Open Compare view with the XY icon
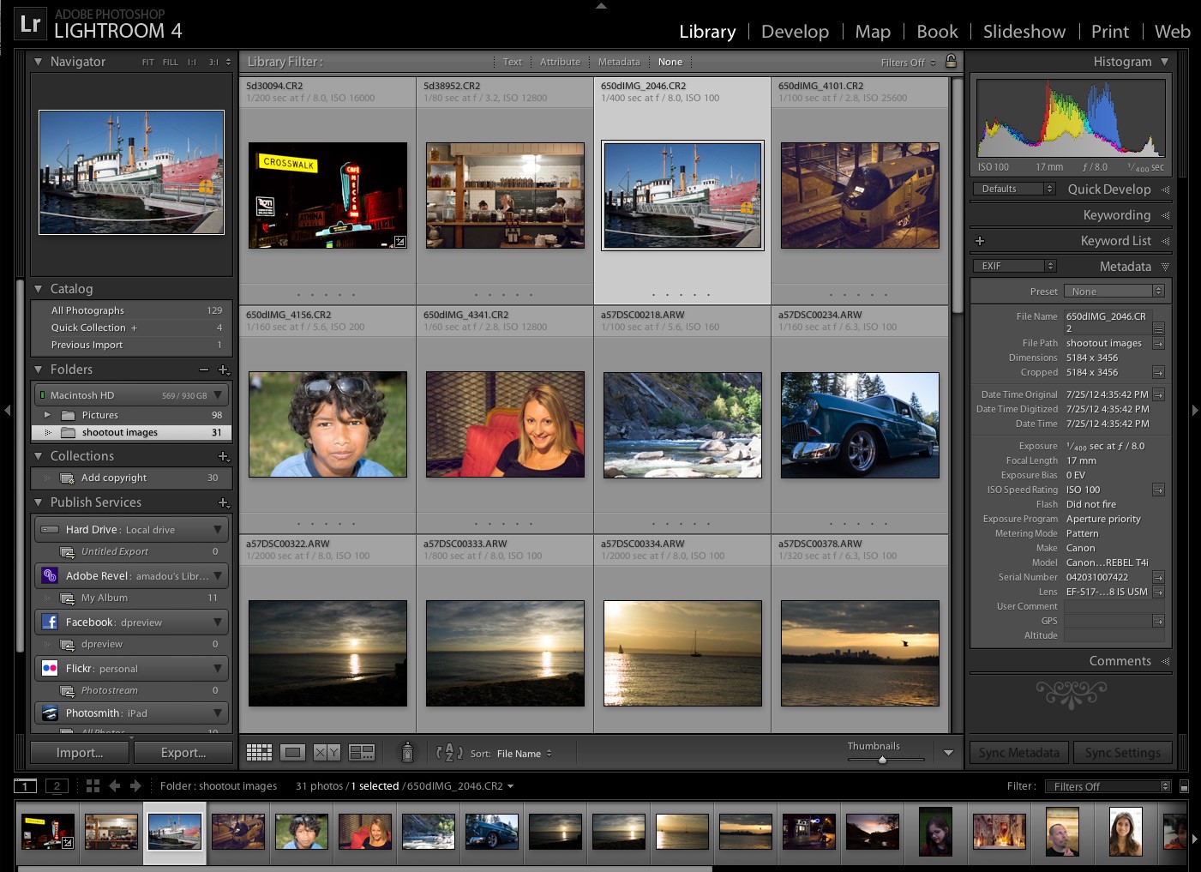Image resolution: width=1201 pixels, height=872 pixels. [x=326, y=751]
